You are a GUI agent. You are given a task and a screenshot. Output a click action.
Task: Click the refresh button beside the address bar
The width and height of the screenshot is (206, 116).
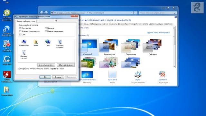point(136,13)
